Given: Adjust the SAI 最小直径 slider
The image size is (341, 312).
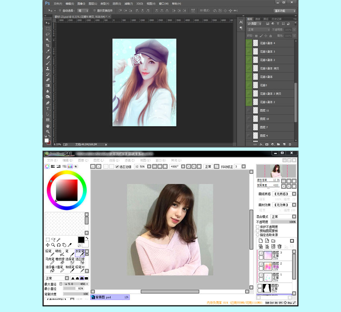Looking at the screenshot, I should (73, 288).
